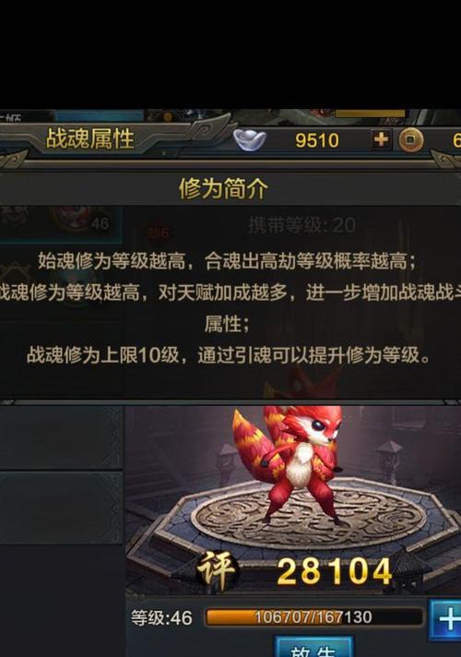
Task: Select the dimmed level 46 pet portrait
Action: 77,220
